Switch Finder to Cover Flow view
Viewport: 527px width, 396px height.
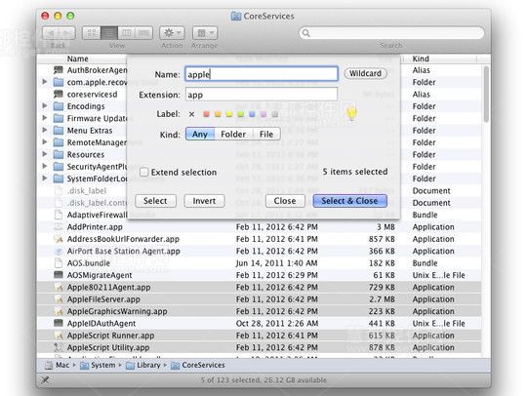[143, 33]
